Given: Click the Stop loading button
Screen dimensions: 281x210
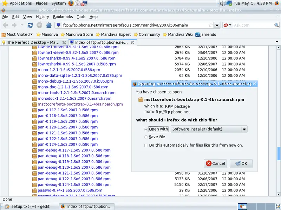Looking at the screenshot, I should (39, 25).
